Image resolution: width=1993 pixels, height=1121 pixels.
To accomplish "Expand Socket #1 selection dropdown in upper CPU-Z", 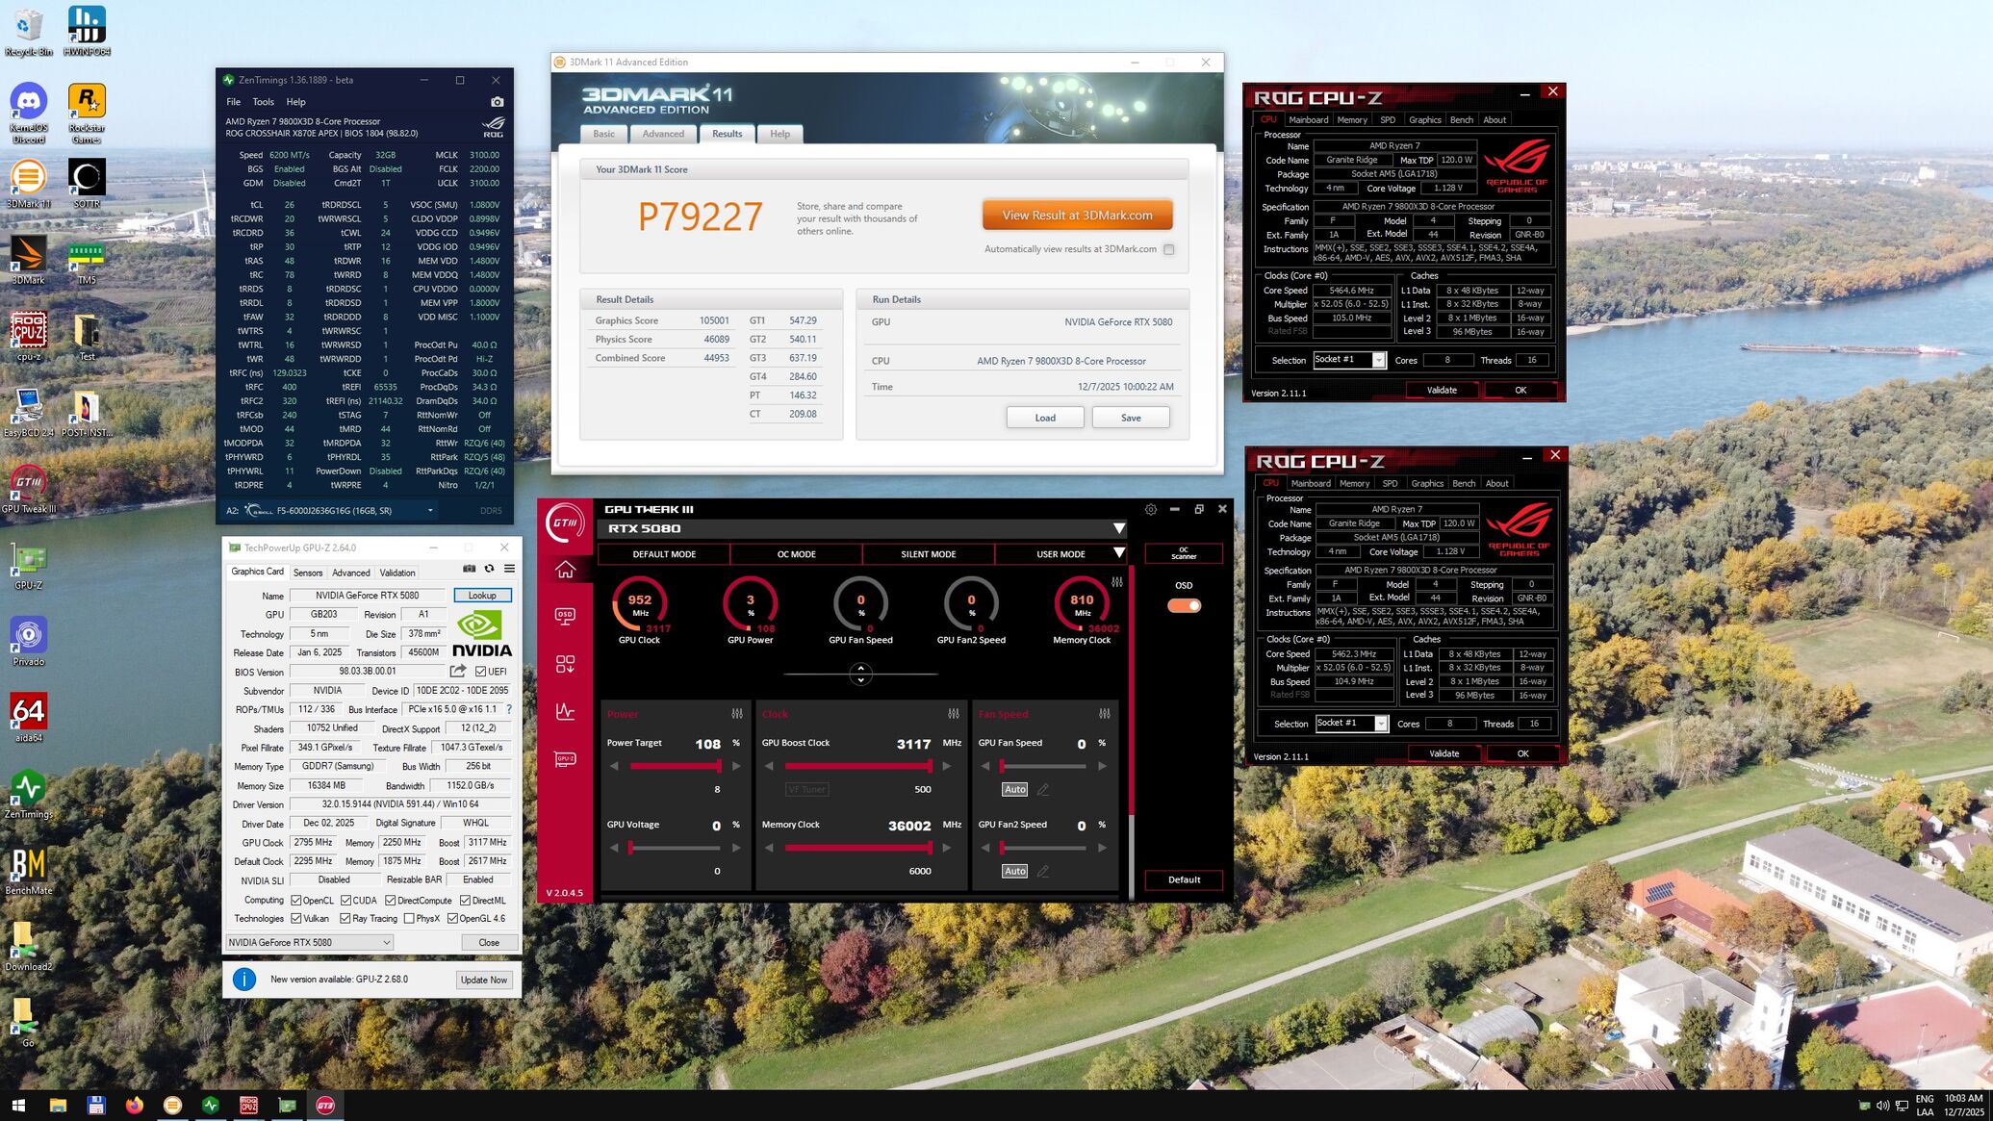I will (1378, 360).
